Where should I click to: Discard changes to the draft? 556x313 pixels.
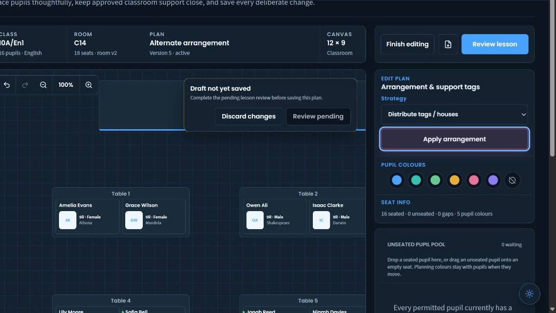[249, 117]
